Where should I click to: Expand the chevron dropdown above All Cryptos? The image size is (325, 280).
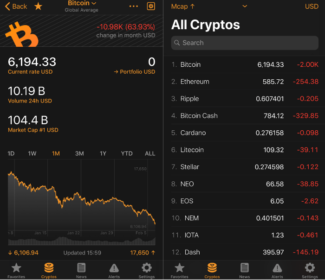coord(245,6)
